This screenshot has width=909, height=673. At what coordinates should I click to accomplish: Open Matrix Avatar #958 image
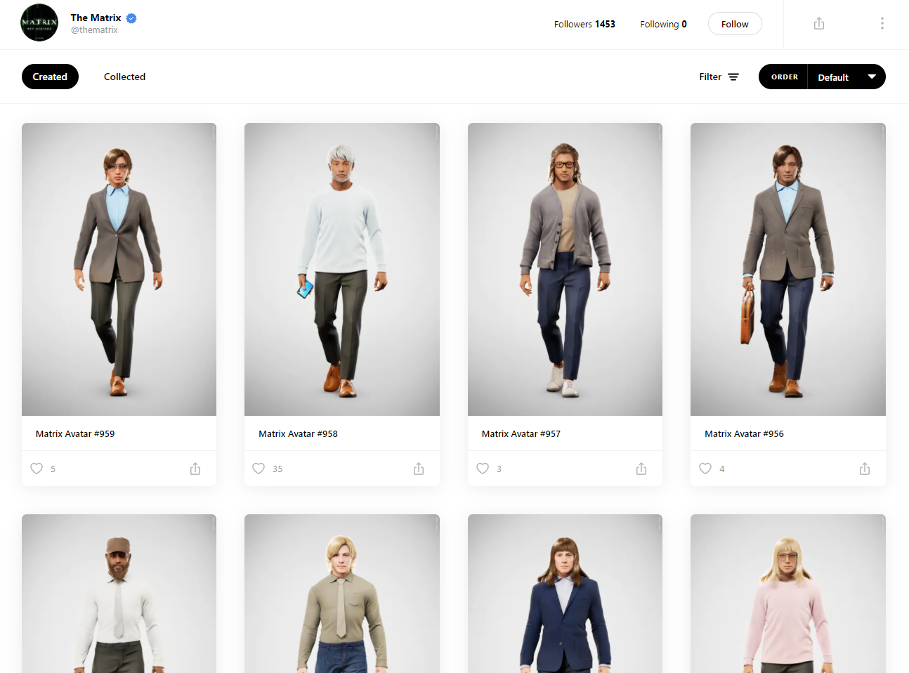coord(342,269)
